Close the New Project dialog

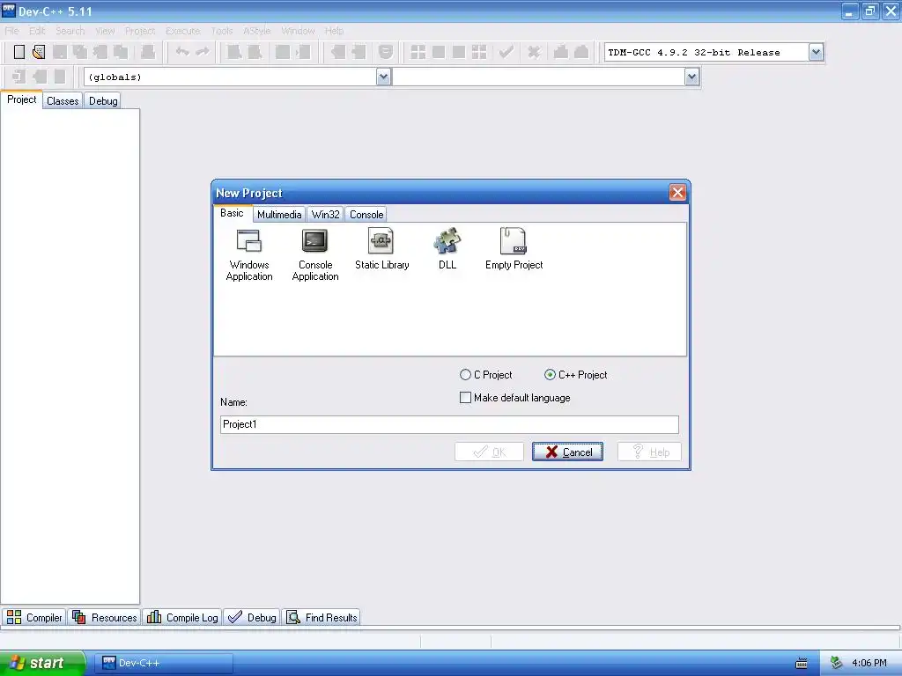tap(677, 193)
